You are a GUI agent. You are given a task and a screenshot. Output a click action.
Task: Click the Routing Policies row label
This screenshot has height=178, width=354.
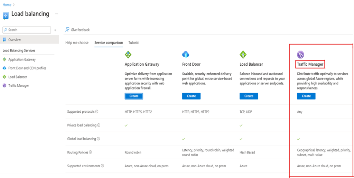[x=78, y=152]
